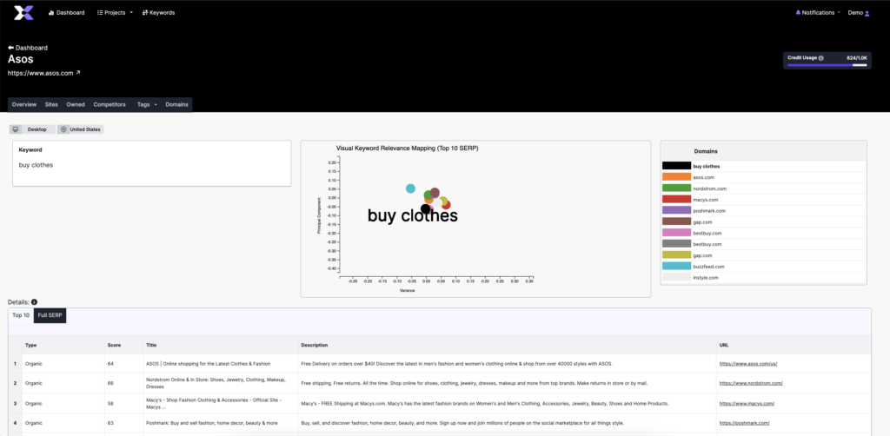Switch to the Overview tab
The image size is (890, 436).
click(24, 105)
